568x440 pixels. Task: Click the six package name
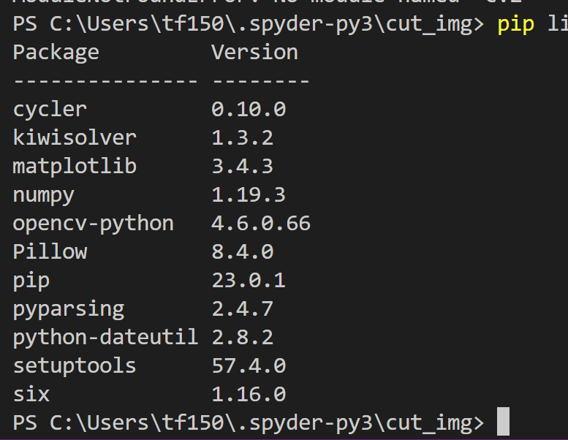point(31,395)
